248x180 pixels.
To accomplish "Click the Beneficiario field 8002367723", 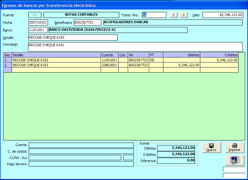I will 87,23.
